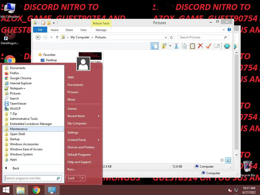The width and height of the screenshot is (260, 195).
Task: Expand the 7-Zip folder in Start menu
Action: (33, 114)
